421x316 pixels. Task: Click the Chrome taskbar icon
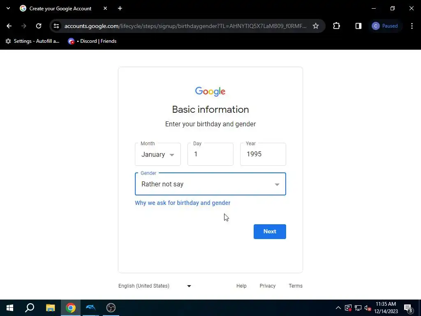[71, 308]
